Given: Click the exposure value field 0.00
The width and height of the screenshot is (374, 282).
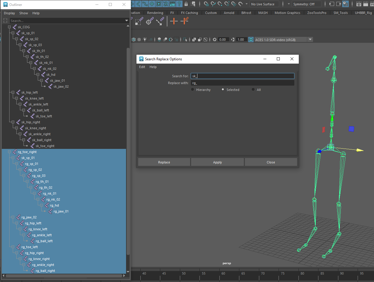Looking at the screenshot, I should point(223,40).
